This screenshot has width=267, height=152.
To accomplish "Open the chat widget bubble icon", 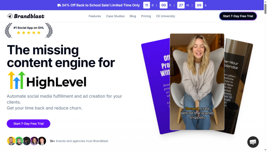I will click(x=253, y=142).
